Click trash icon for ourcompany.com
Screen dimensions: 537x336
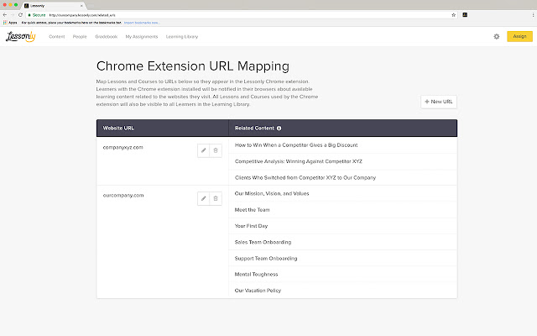[x=216, y=198]
